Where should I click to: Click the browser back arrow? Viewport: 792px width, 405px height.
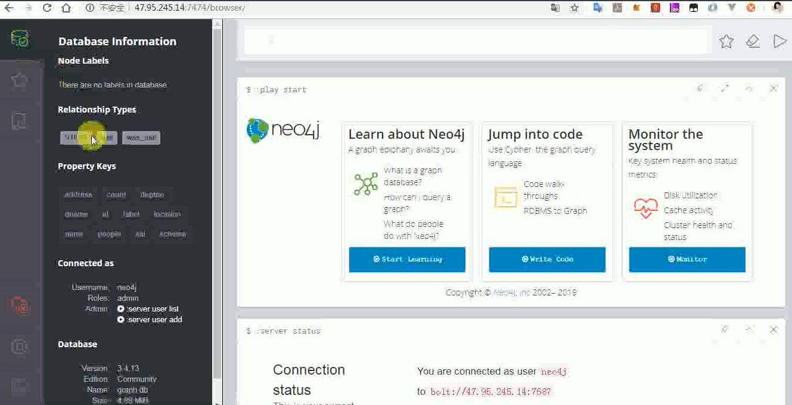[9, 8]
